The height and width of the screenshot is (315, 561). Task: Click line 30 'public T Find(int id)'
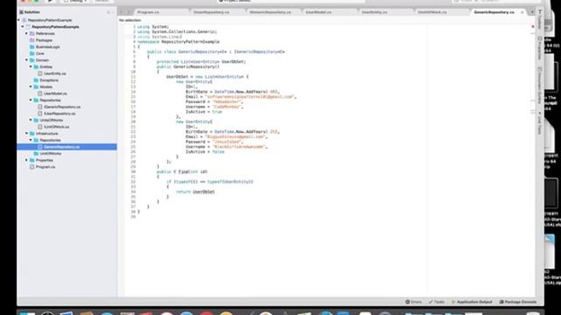(x=181, y=171)
